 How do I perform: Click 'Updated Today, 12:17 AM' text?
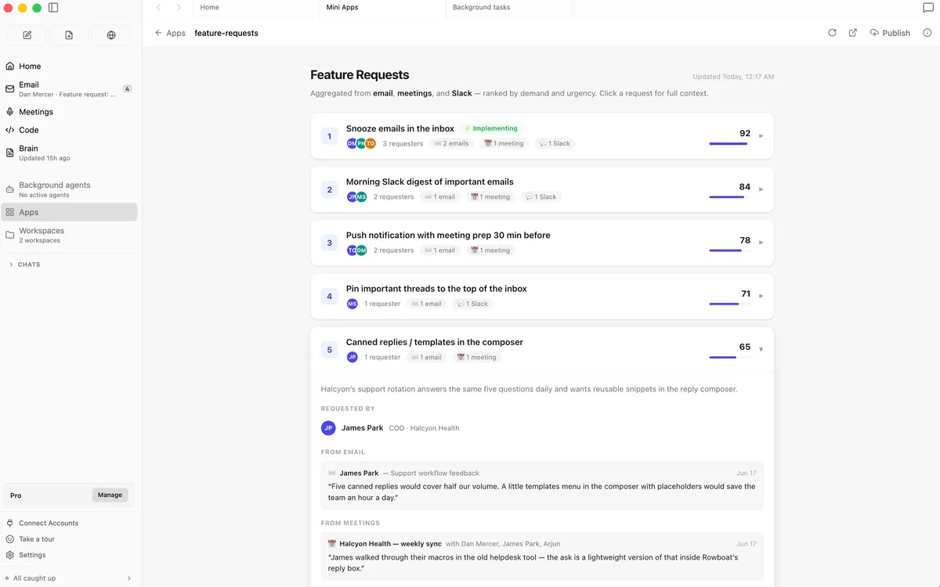tap(733, 77)
